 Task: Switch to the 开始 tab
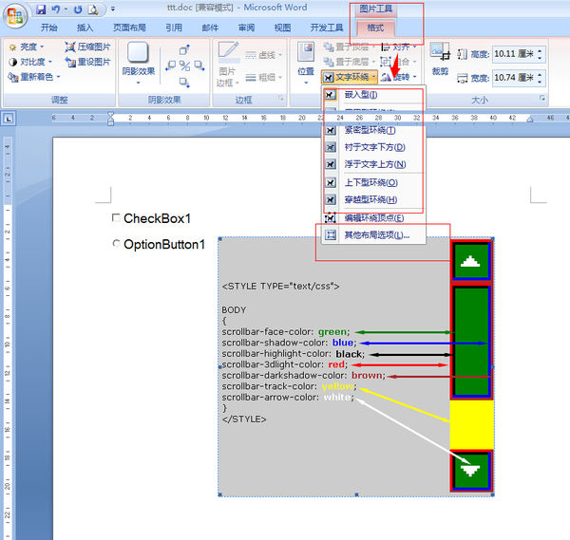pos(48,28)
